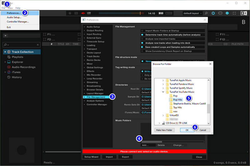
Task: Open preferences with the gear icon
Action: (213, 13)
